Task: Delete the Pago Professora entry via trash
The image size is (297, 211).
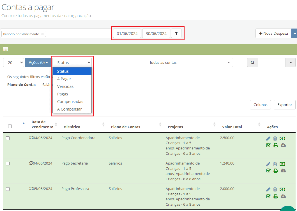Action: (275, 189)
